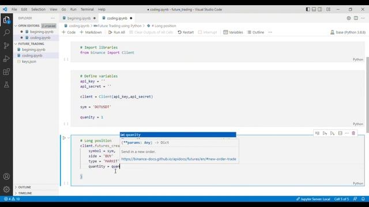Viewport: 369px width, 207px height.
Task: Open the Extensions view
Action: tap(6, 71)
